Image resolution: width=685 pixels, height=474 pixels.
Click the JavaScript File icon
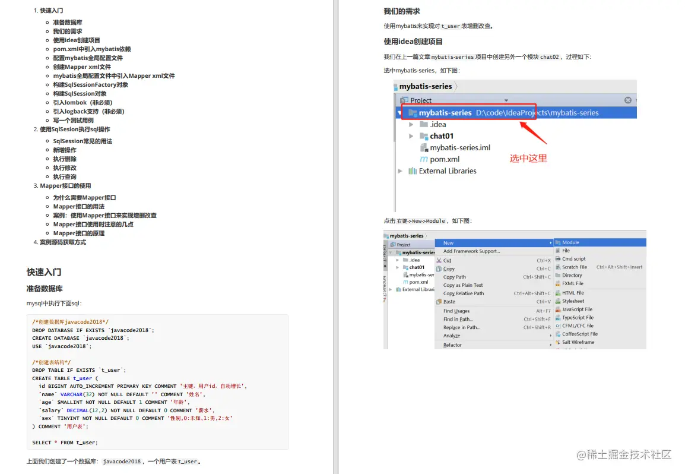pos(558,309)
